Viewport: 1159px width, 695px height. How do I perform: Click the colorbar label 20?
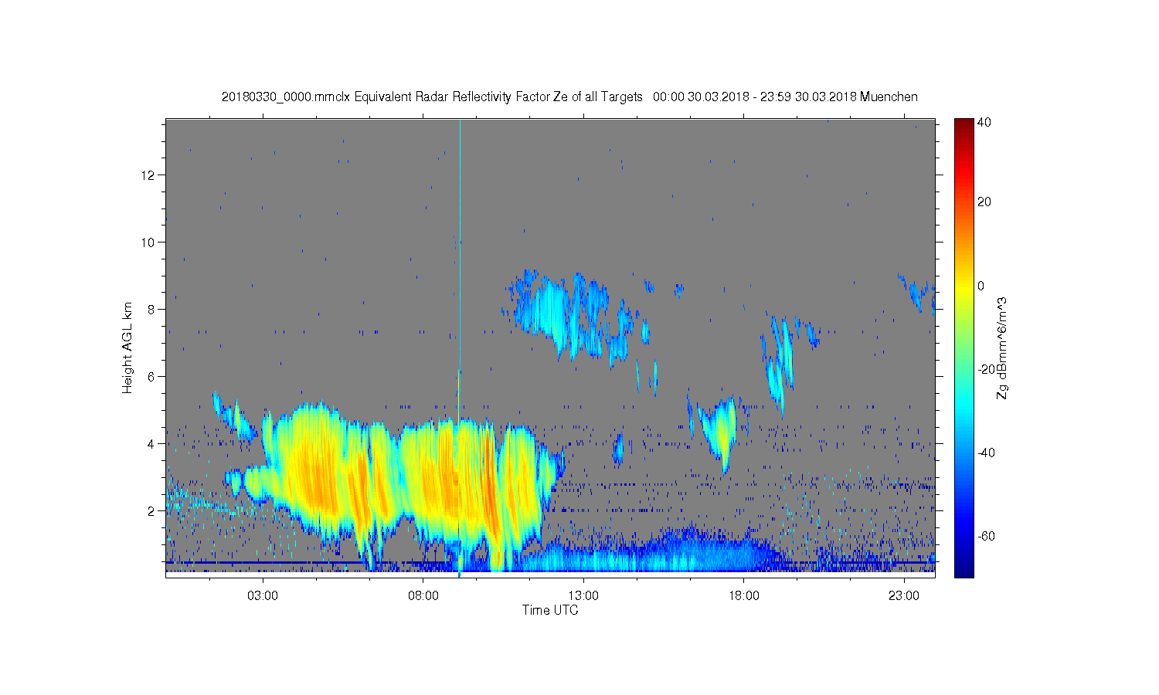click(x=984, y=202)
